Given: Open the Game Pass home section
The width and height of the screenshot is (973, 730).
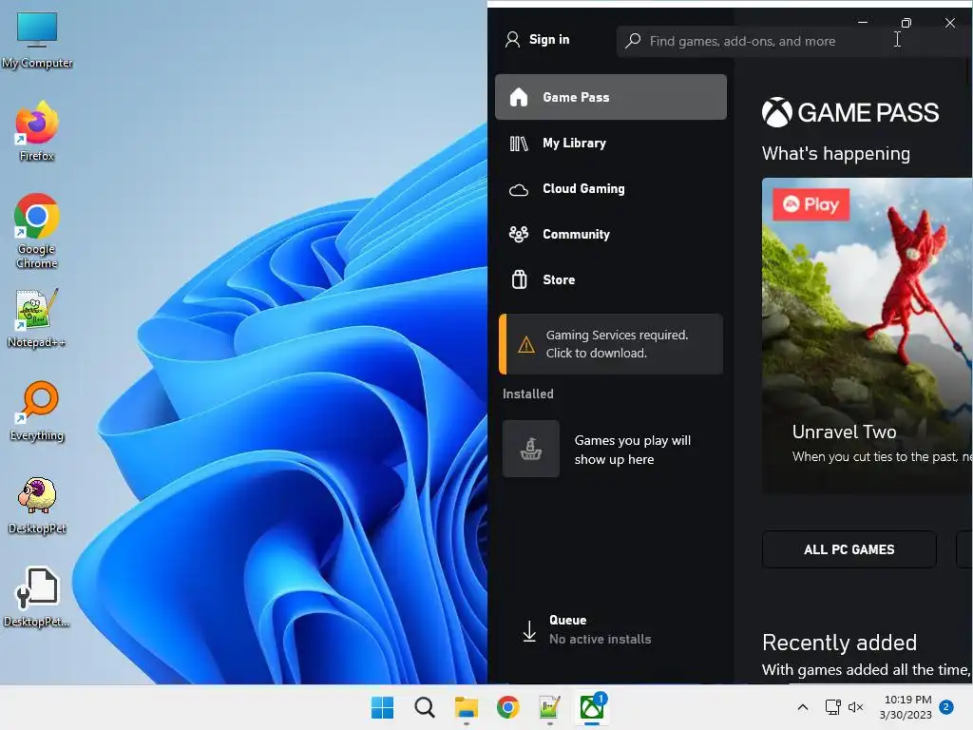Looking at the screenshot, I should [x=611, y=97].
